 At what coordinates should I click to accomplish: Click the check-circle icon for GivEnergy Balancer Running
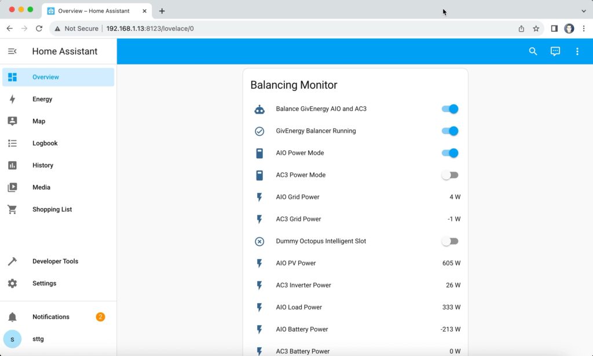(x=259, y=131)
